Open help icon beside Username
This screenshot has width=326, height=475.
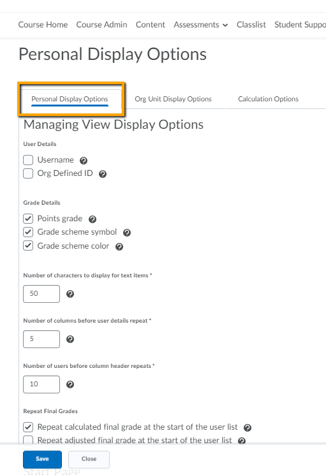(x=84, y=160)
